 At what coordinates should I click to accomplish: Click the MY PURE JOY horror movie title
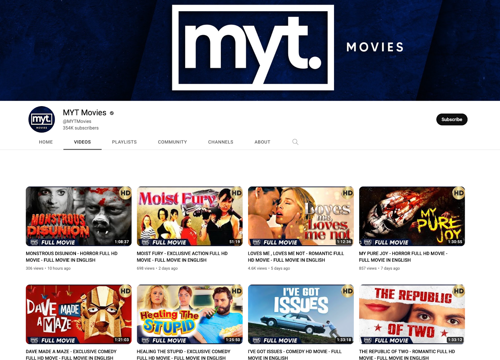point(403,257)
